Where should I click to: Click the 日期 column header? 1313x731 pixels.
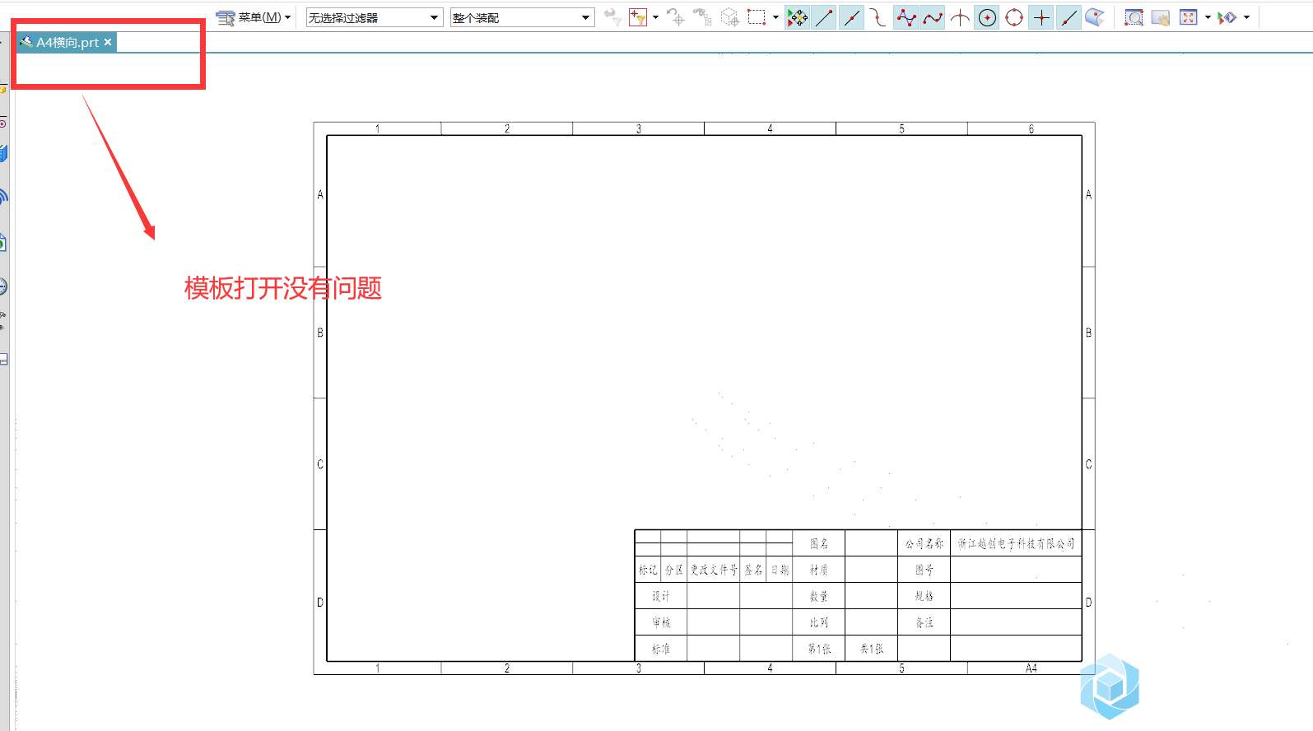point(780,570)
